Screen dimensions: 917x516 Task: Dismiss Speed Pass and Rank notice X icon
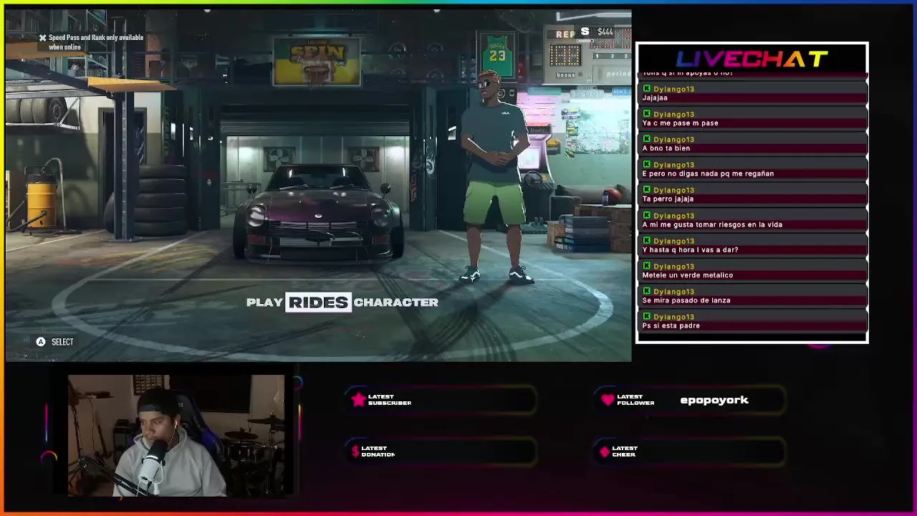[42, 38]
